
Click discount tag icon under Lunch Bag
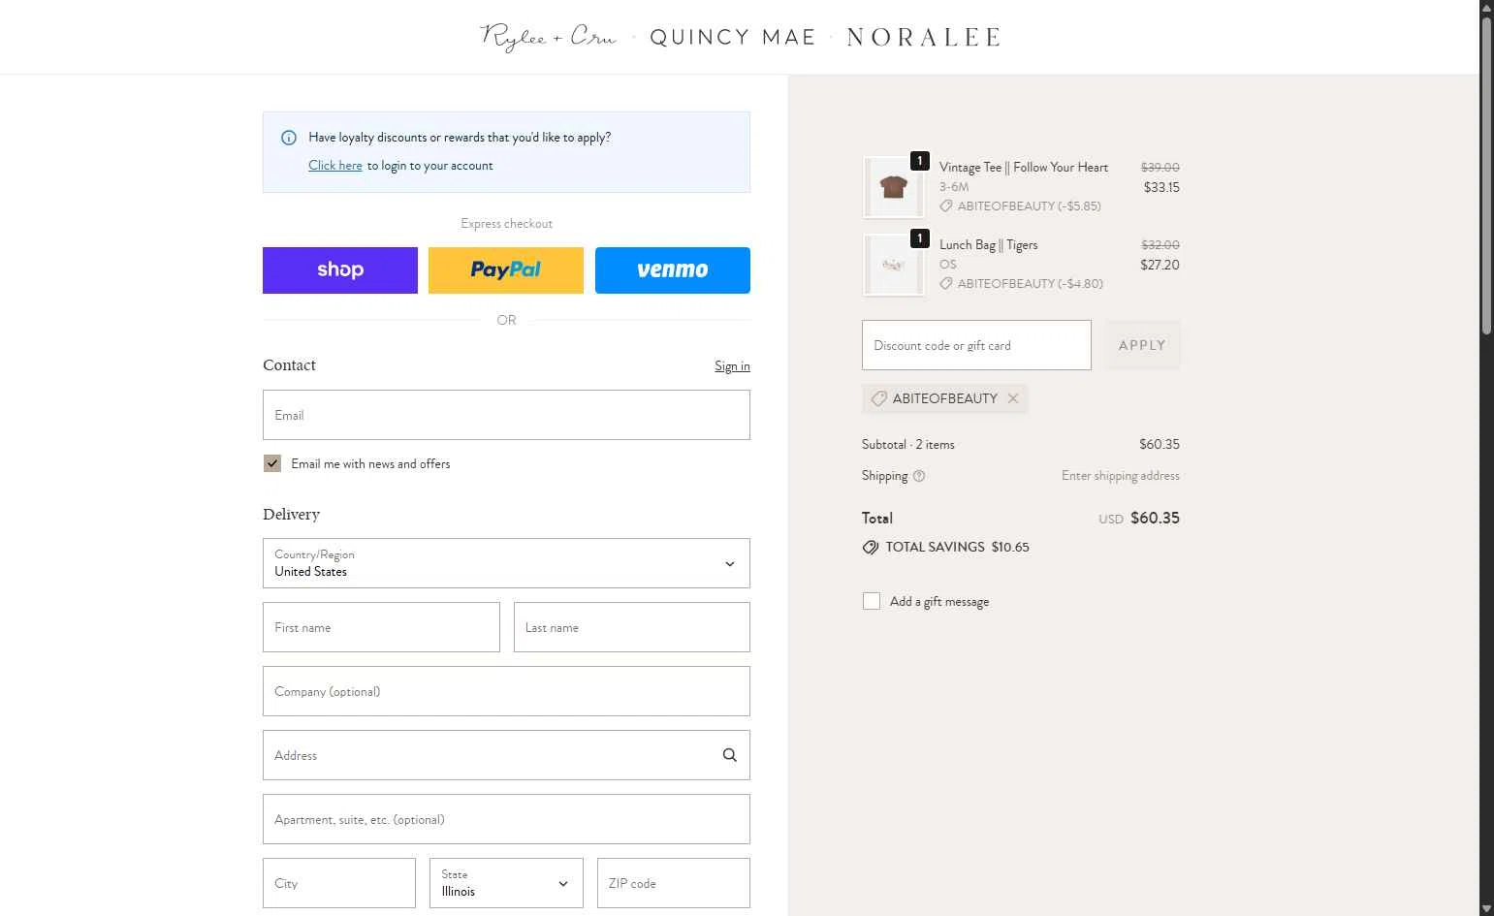coord(946,284)
